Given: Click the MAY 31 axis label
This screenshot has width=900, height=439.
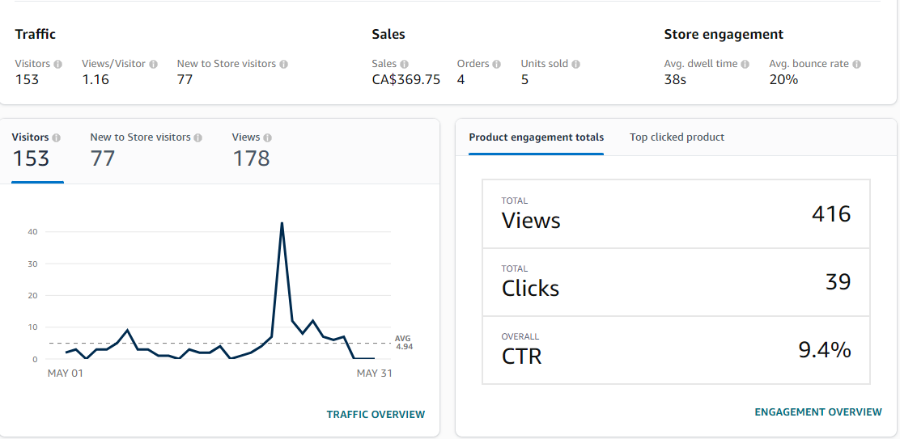Looking at the screenshot, I should click(x=374, y=374).
